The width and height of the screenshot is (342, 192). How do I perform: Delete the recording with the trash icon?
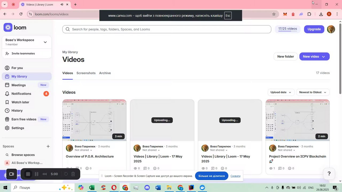click(x=73, y=174)
